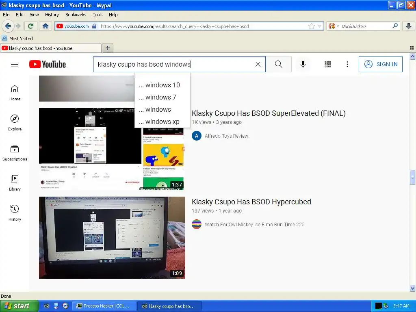Click the padlock site security icon
This screenshot has width=416, height=312.
coord(94,26)
